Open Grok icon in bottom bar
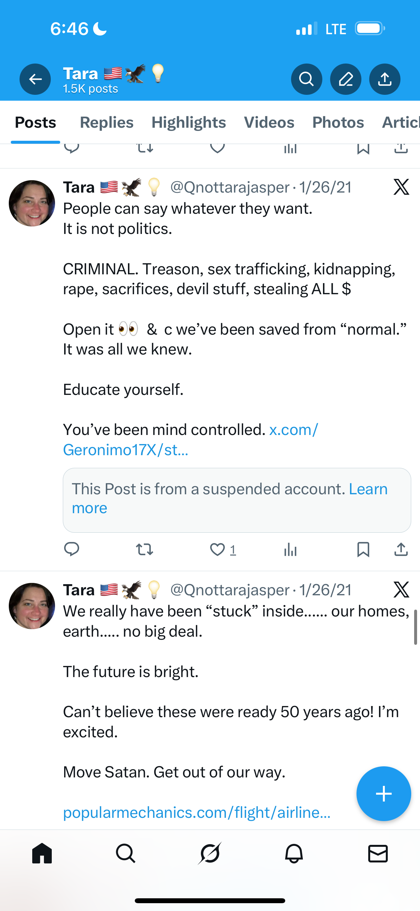Image resolution: width=420 pixels, height=911 pixels. coord(210,853)
